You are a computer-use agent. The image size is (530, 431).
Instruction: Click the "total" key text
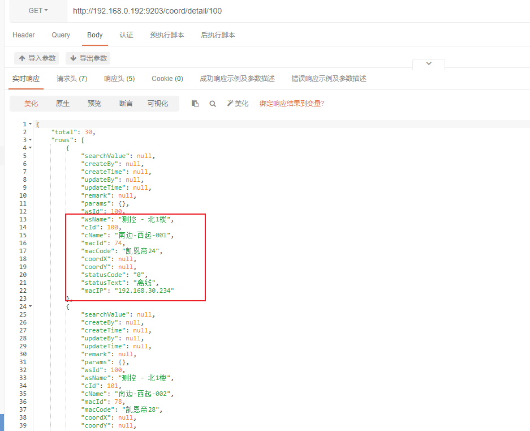pyautogui.click(x=64, y=132)
